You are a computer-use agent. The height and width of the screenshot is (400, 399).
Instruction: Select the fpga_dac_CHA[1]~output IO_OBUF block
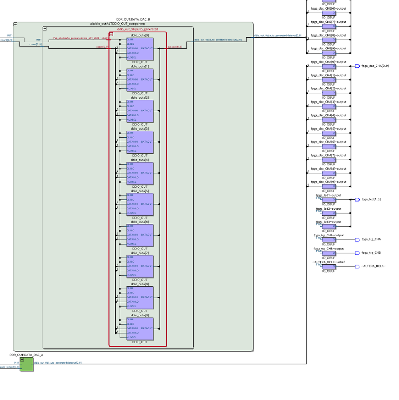click(x=329, y=80)
